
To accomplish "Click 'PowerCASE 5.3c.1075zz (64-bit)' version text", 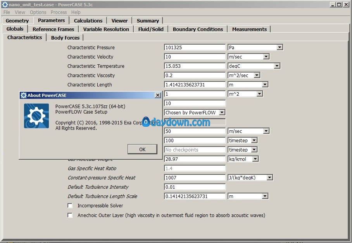I will coord(90,106).
